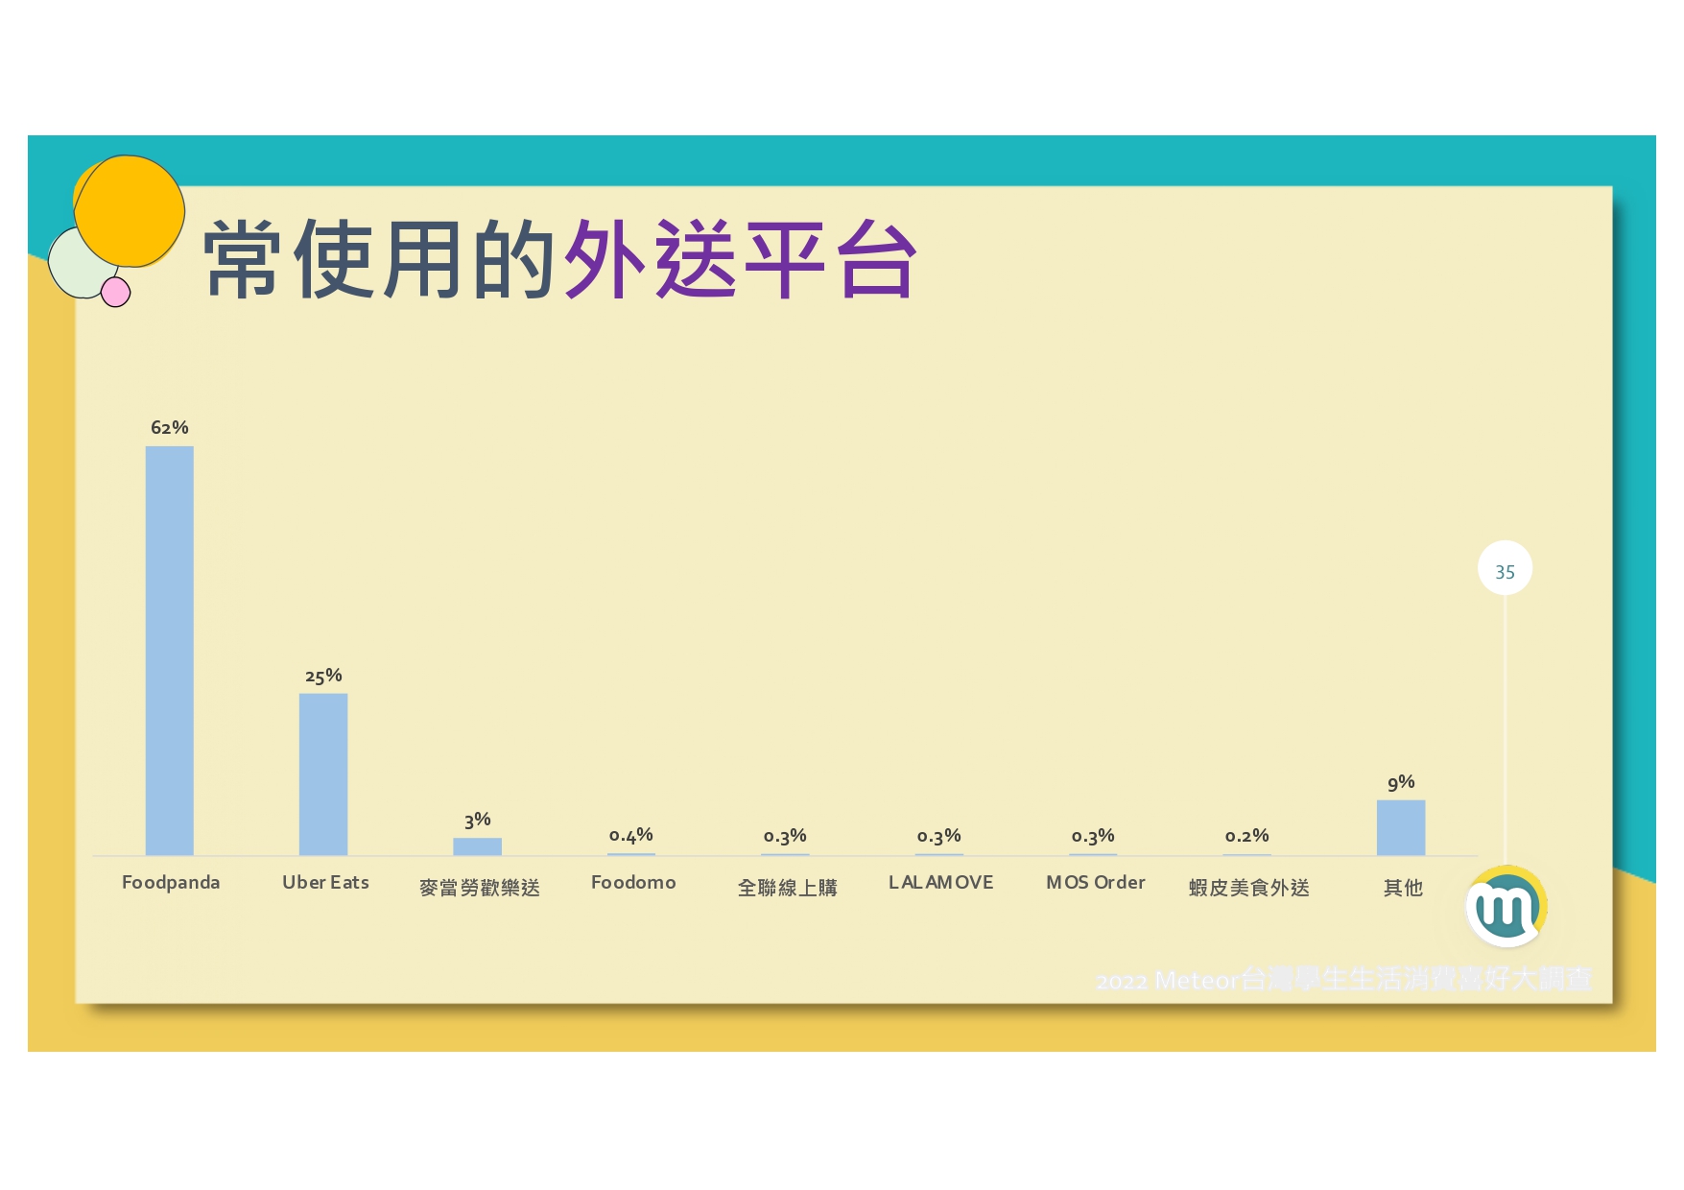Select the 25% data label
1684x1190 pixels.
(323, 676)
